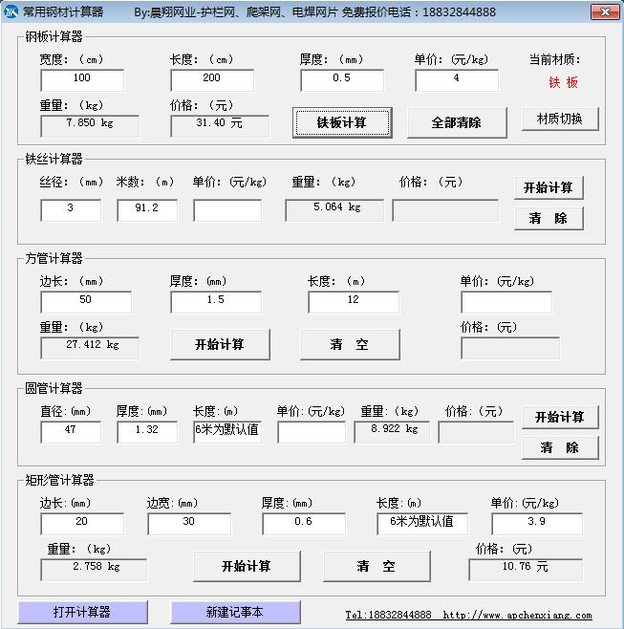Select the square tube weight output 27.412 kg
624x629 pixels.
click(90, 347)
